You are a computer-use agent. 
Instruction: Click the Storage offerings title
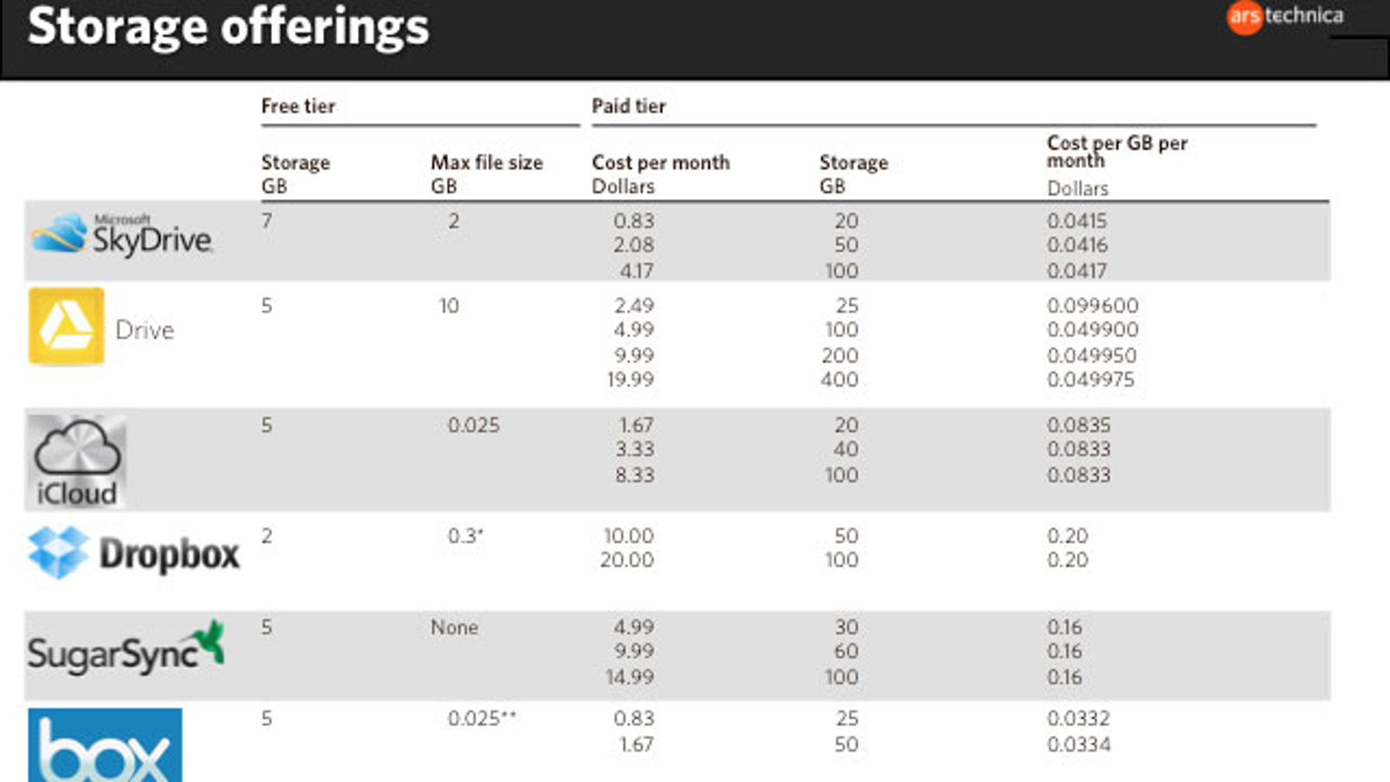[x=228, y=26]
